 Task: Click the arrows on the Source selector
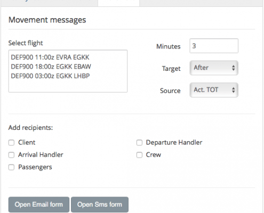click(234, 90)
